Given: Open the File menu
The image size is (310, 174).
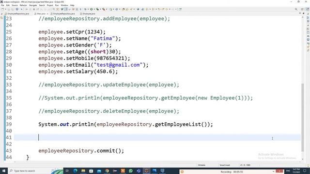Looking at the screenshot, I should point(2,5).
